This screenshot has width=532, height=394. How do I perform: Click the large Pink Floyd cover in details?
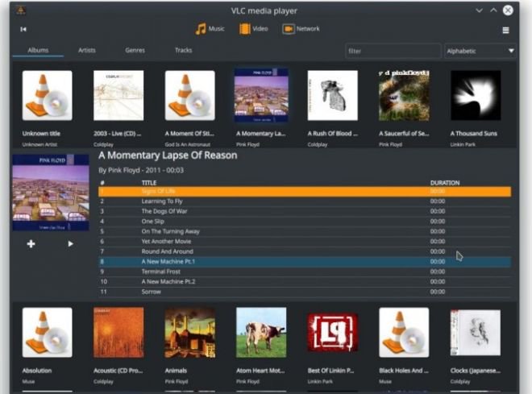pos(51,193)
